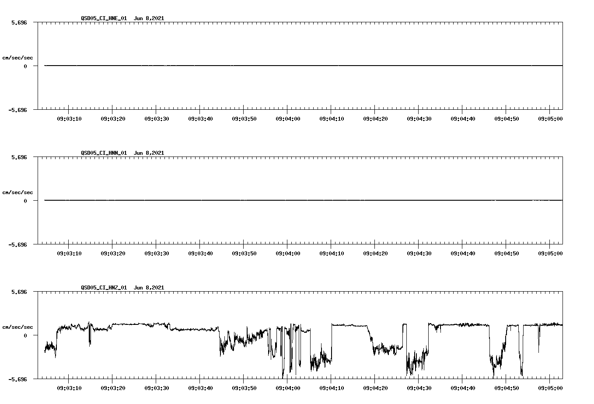
Task: Pick 09:03:20 timestamp beneath HNZ plot
Action: [113, 388]
